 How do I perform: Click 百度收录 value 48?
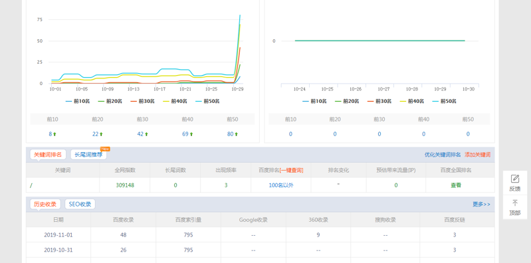tap(123, 235)
